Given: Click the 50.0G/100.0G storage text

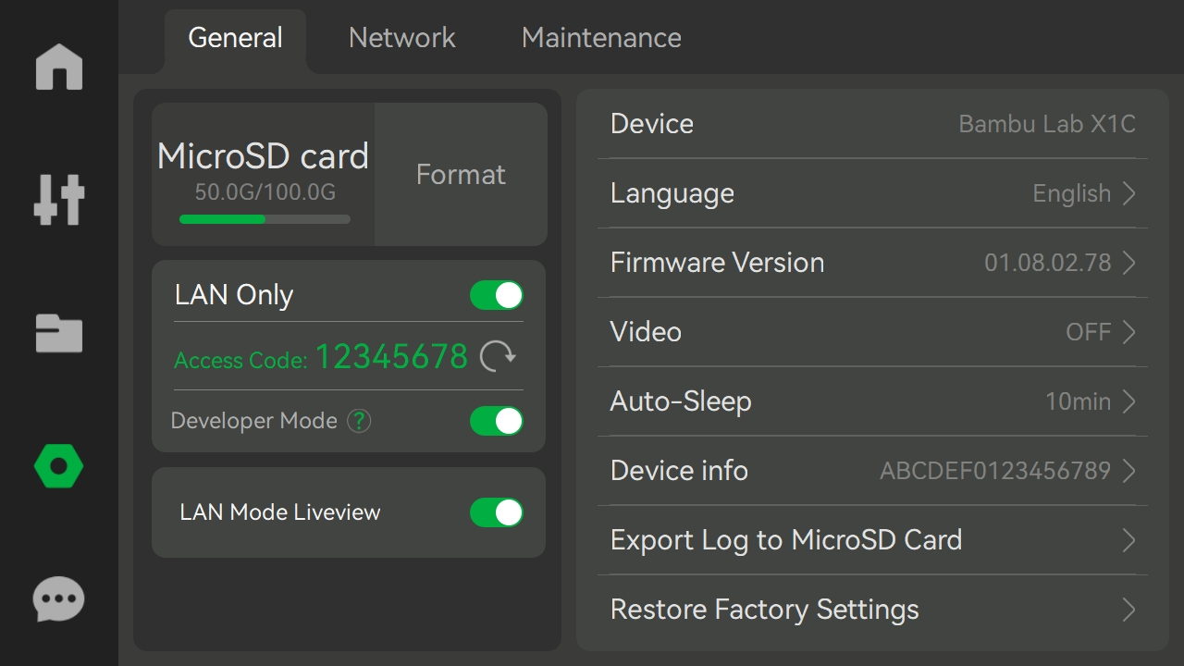Looking at the screenshot, I should [265, 192].
